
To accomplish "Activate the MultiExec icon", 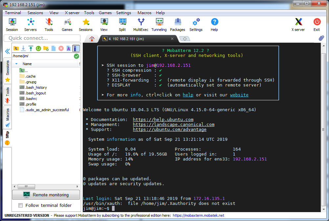I will coord(141,25).
